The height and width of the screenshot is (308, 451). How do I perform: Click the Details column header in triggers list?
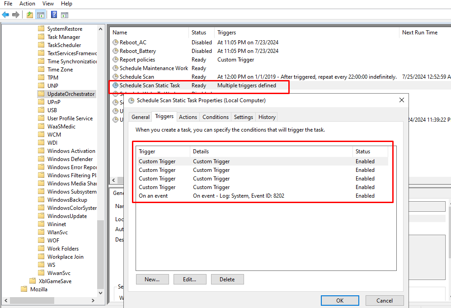pyautogui.click(x=271, y=152)
